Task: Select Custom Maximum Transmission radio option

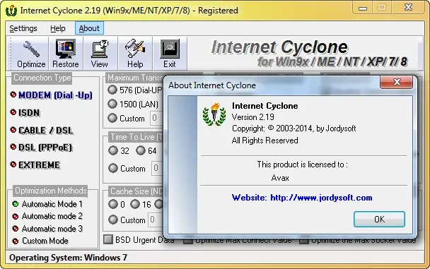Action: click(112, 118)
